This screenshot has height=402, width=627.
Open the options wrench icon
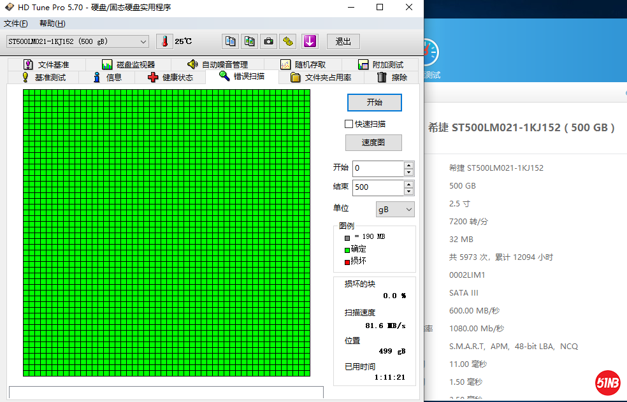pos(288,41)
